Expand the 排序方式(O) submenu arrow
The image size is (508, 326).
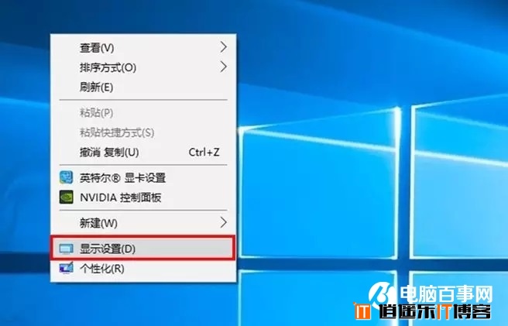click(223, 67)
